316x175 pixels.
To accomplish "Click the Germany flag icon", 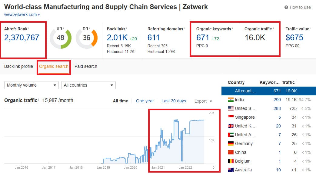I will coord(231,144).
